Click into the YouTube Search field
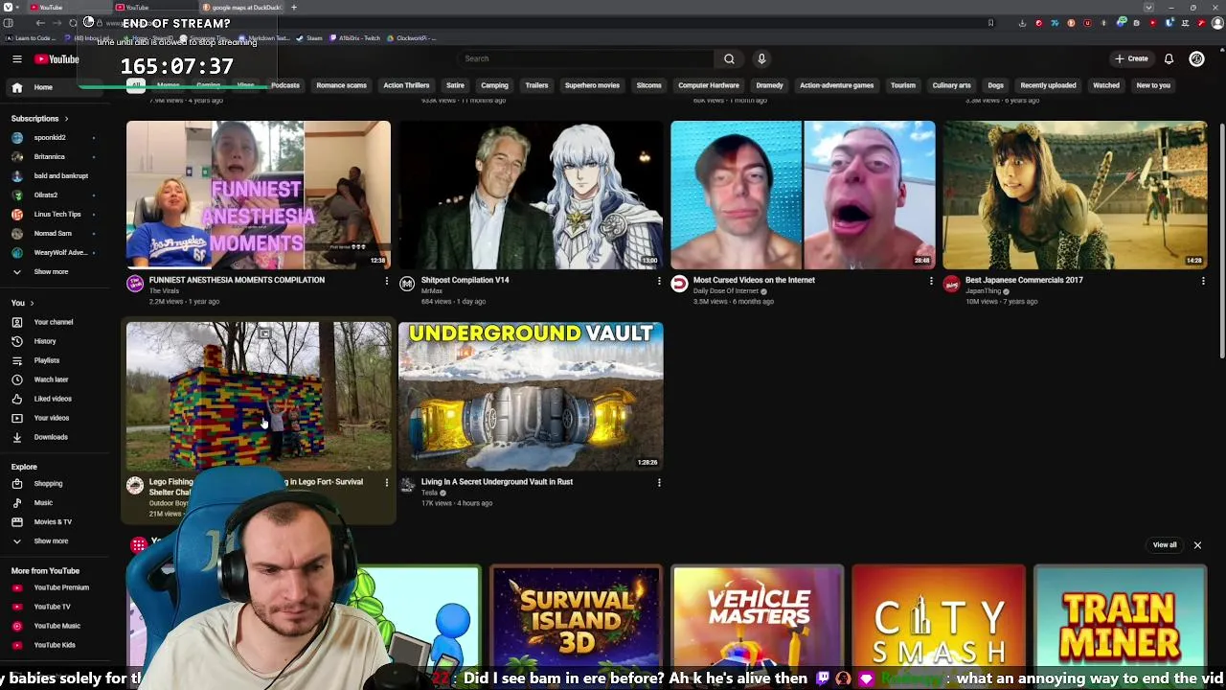The image size is (1226, 690). pos(585,58)
